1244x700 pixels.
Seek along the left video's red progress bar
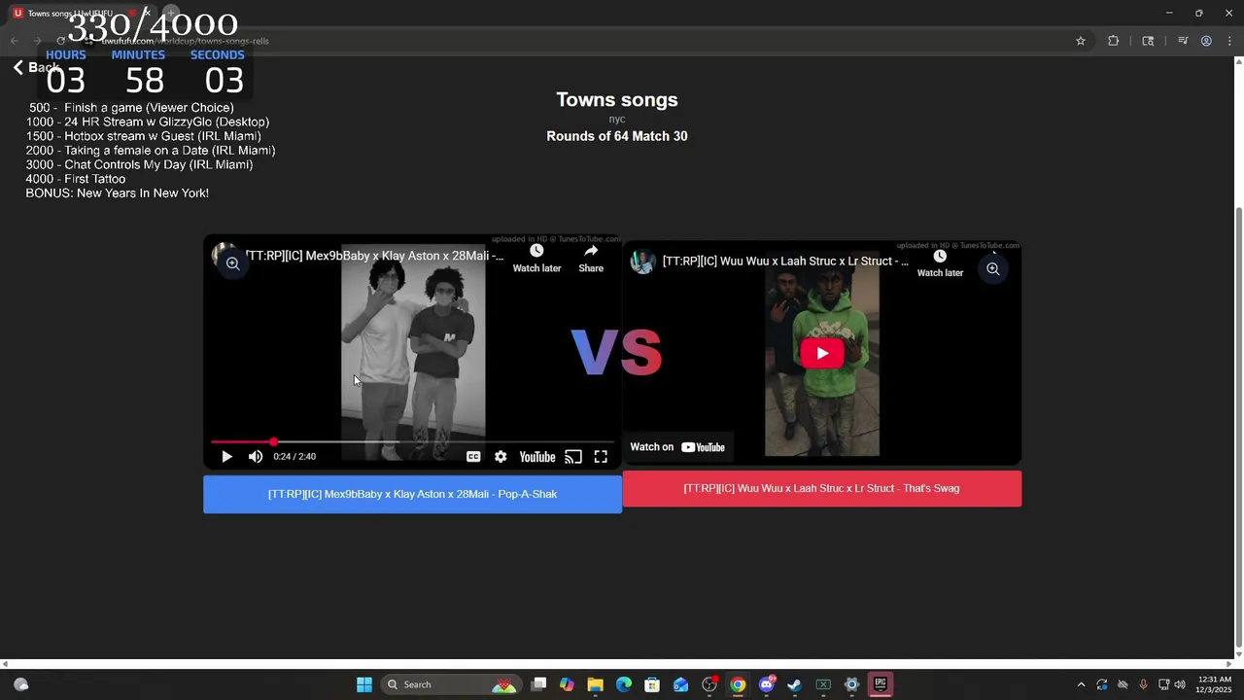pyautogui.click(x=412, y=442)
